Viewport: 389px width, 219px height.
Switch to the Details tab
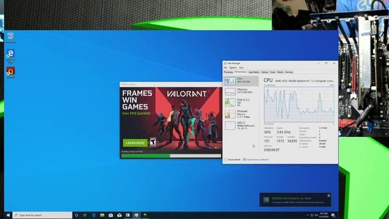280,72
